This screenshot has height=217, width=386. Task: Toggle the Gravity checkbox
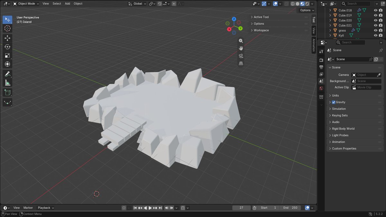[x=334, y=102]
